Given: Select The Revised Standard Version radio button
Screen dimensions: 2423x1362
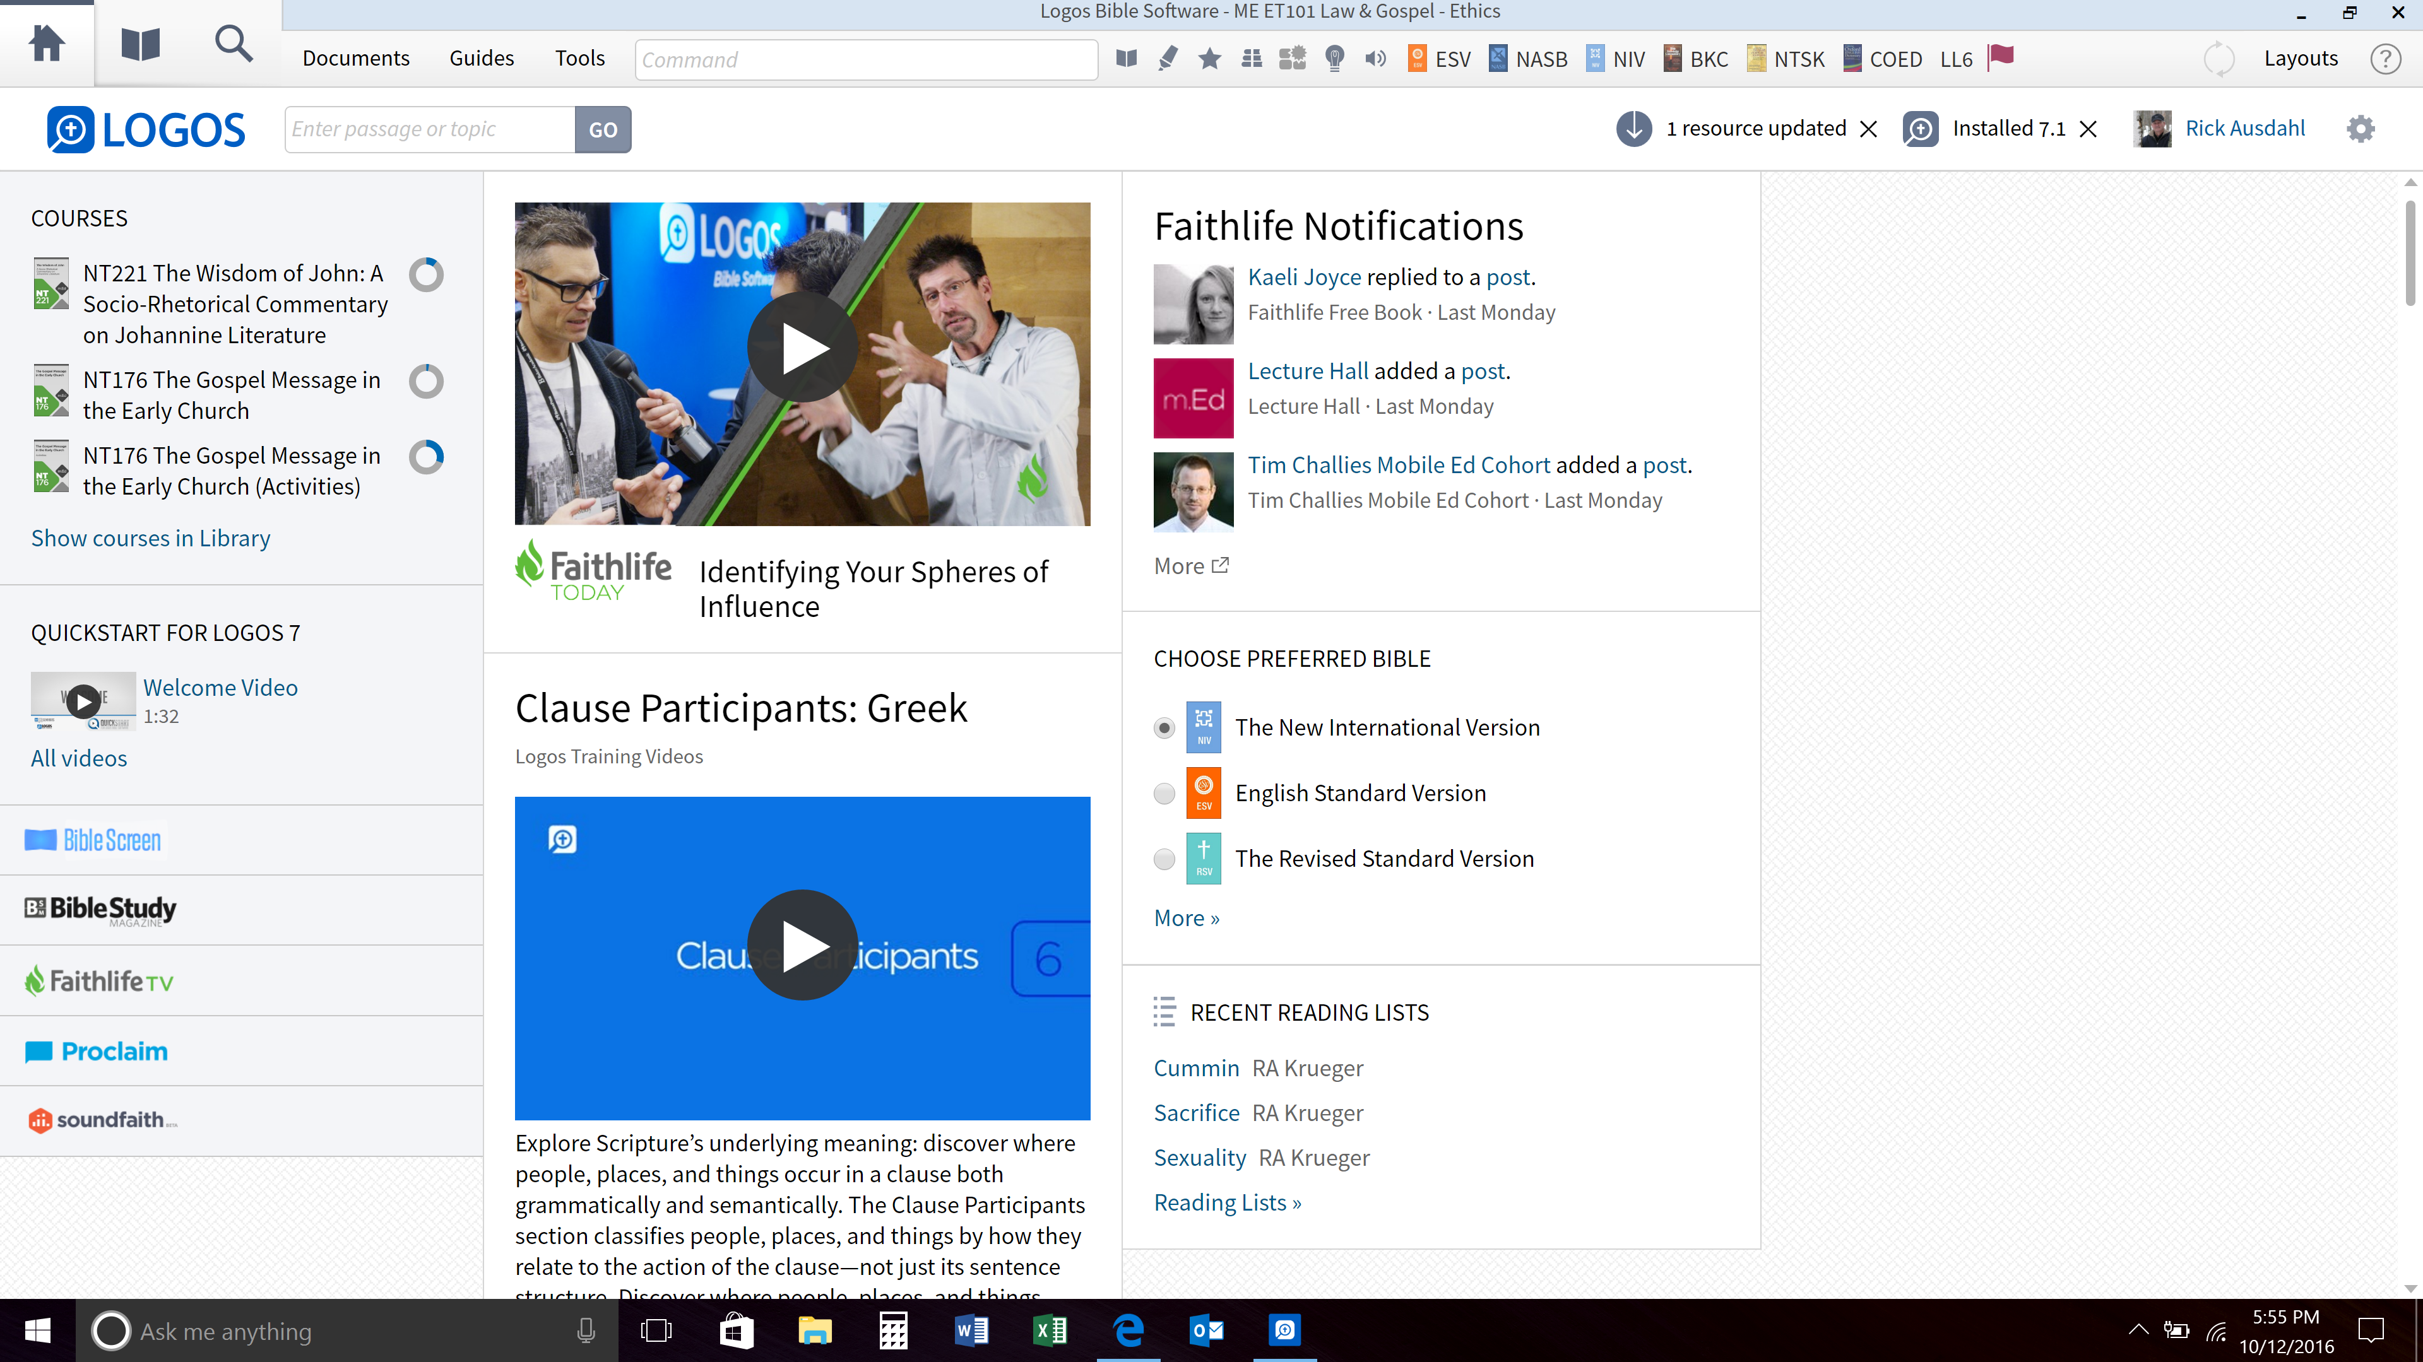Looking at the screenshot, I should (1164, 859).
